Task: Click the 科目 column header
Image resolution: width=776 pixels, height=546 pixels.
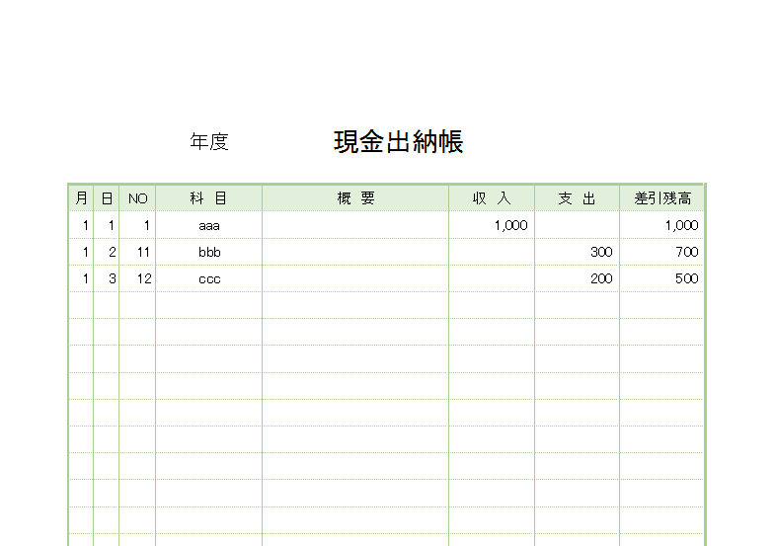Action: point(208,198)
